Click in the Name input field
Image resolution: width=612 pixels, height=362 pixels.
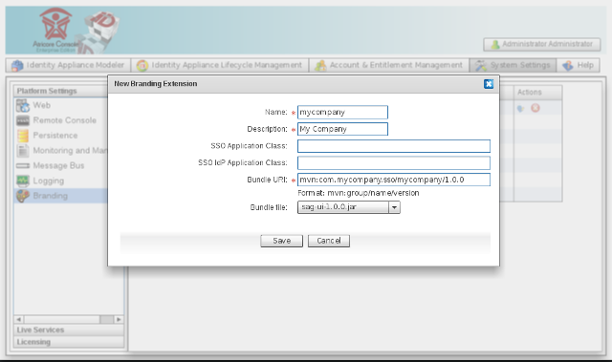coord(342,112)
